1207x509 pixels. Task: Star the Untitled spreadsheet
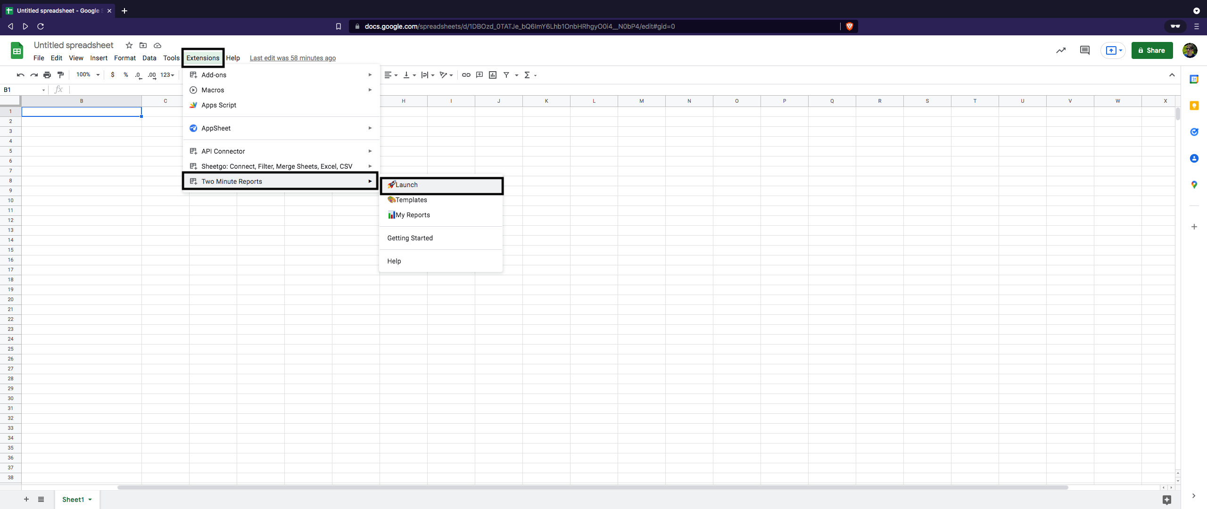[x=129, y=45]
